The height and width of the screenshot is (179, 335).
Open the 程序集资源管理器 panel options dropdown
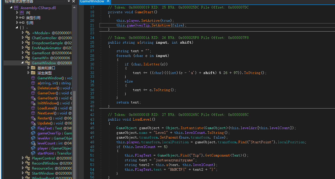tap(69, 1)
